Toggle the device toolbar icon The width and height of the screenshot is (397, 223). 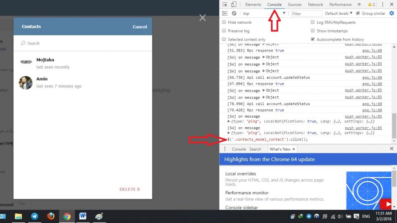[233, 5]
